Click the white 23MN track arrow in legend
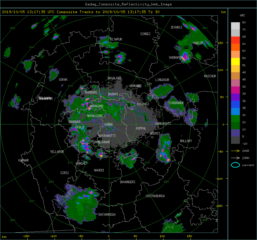Image resolution: width=257 pixels, height=240 pixels. point(235,158)
